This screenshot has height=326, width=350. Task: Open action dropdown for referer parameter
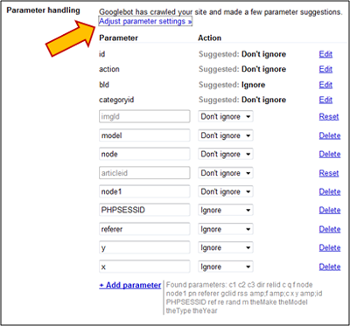pyautogui.click(x=226, y=229)
